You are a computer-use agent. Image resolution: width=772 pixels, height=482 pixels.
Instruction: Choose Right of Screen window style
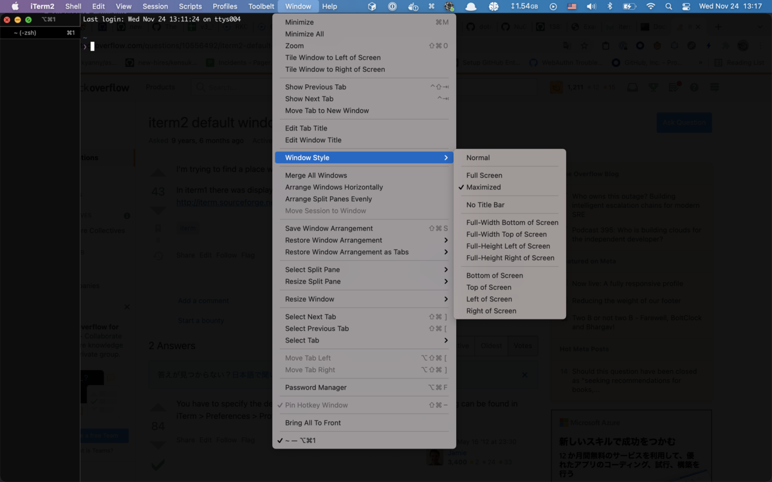point(510,311)
